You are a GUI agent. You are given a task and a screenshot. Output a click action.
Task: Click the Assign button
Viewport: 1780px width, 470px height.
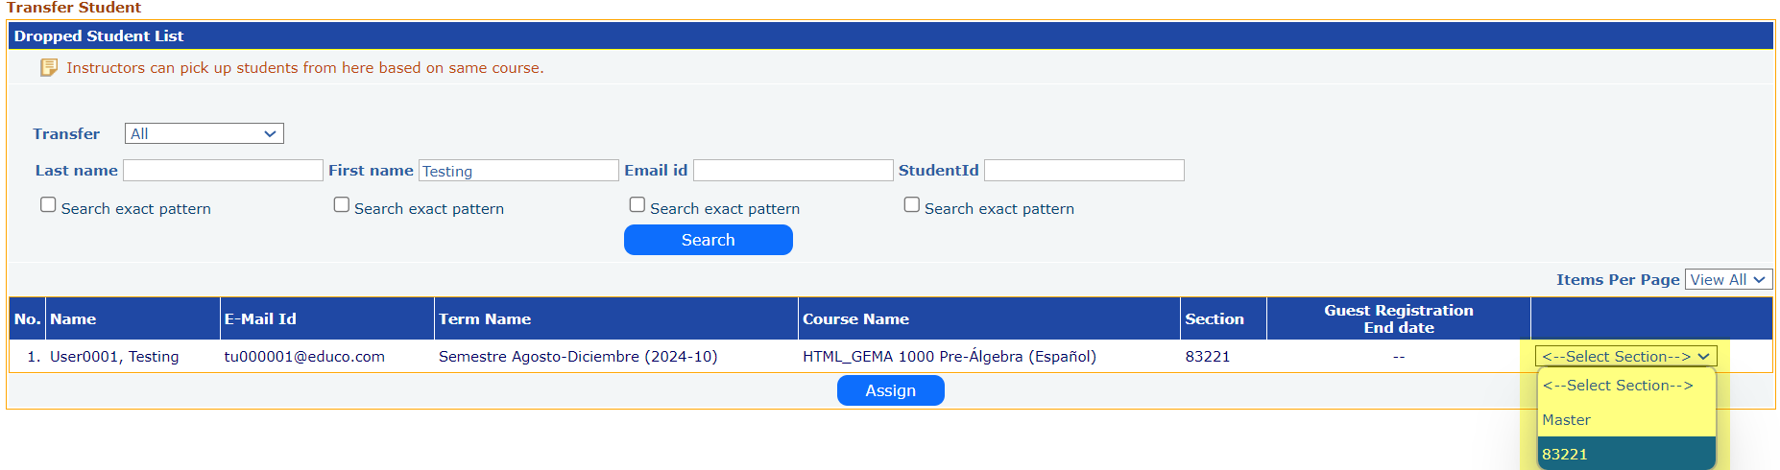(890, 390)
